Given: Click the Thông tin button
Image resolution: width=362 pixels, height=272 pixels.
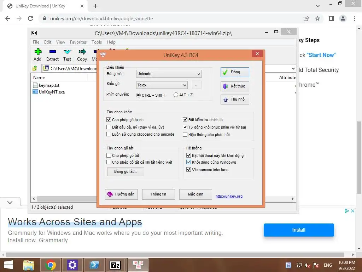Looking at the screenshot, I should 158,194.
